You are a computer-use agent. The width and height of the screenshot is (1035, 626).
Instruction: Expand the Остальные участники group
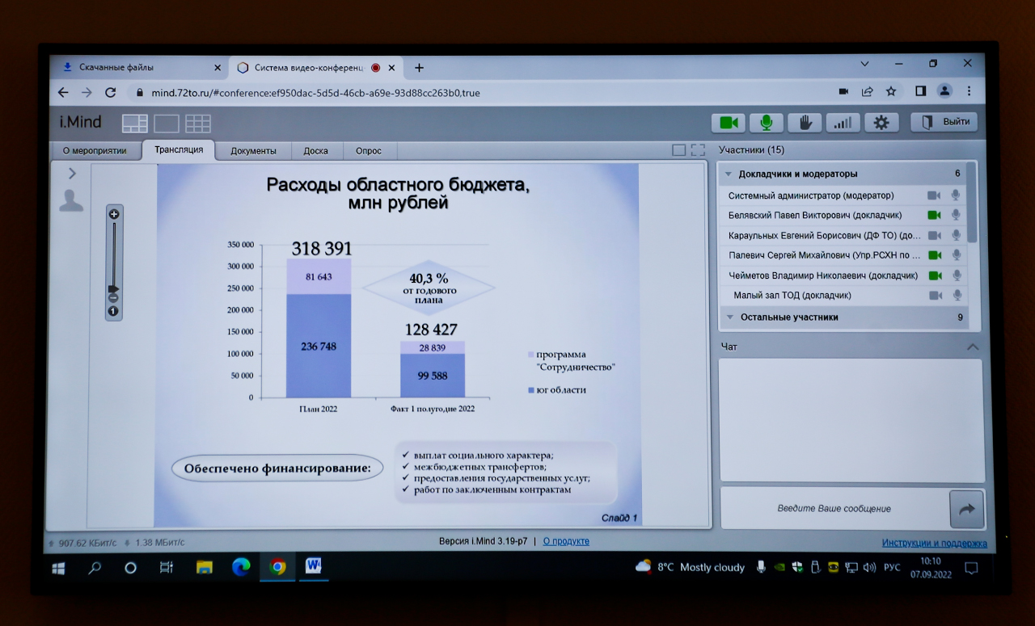729,317
